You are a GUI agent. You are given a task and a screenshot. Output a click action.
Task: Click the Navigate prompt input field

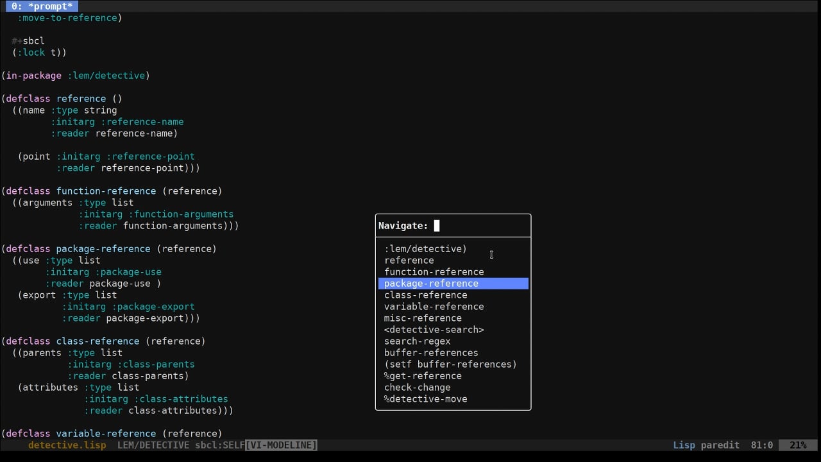pyautogui.click(x=453, y=226)
